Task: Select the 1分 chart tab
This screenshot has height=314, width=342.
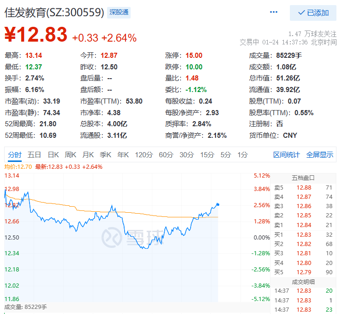Action: (243, 155)
